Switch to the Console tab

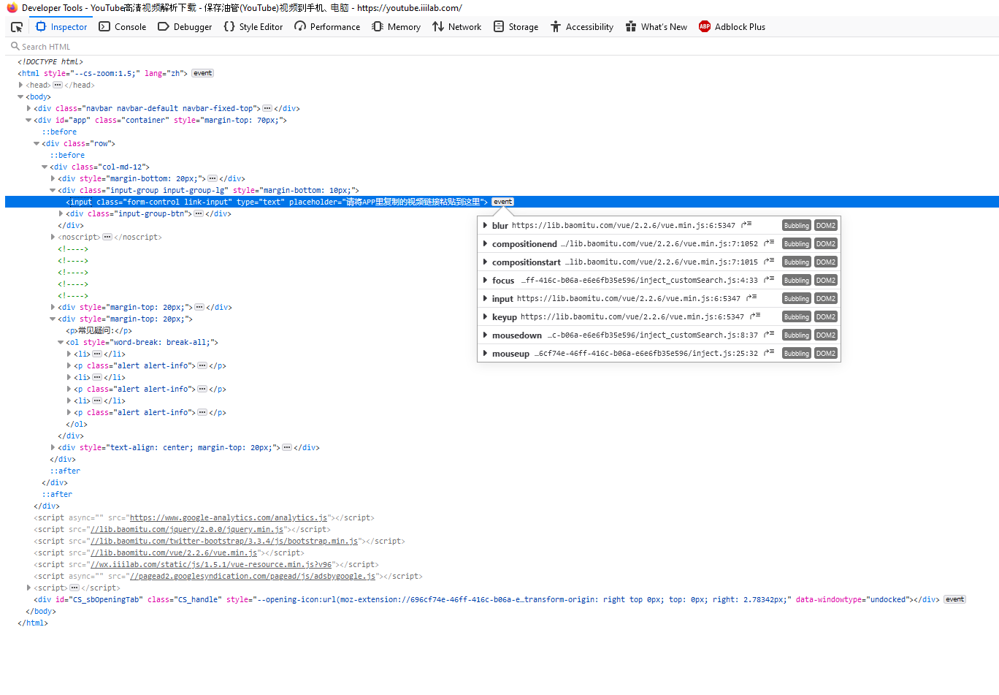click(122, 26)
